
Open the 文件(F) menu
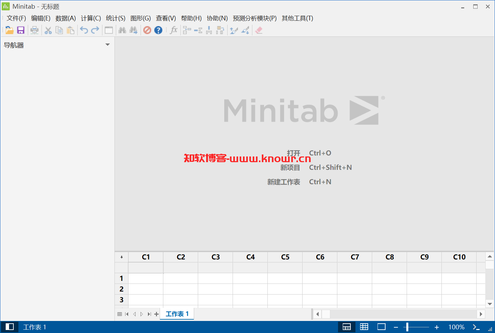tap(16, 18)
